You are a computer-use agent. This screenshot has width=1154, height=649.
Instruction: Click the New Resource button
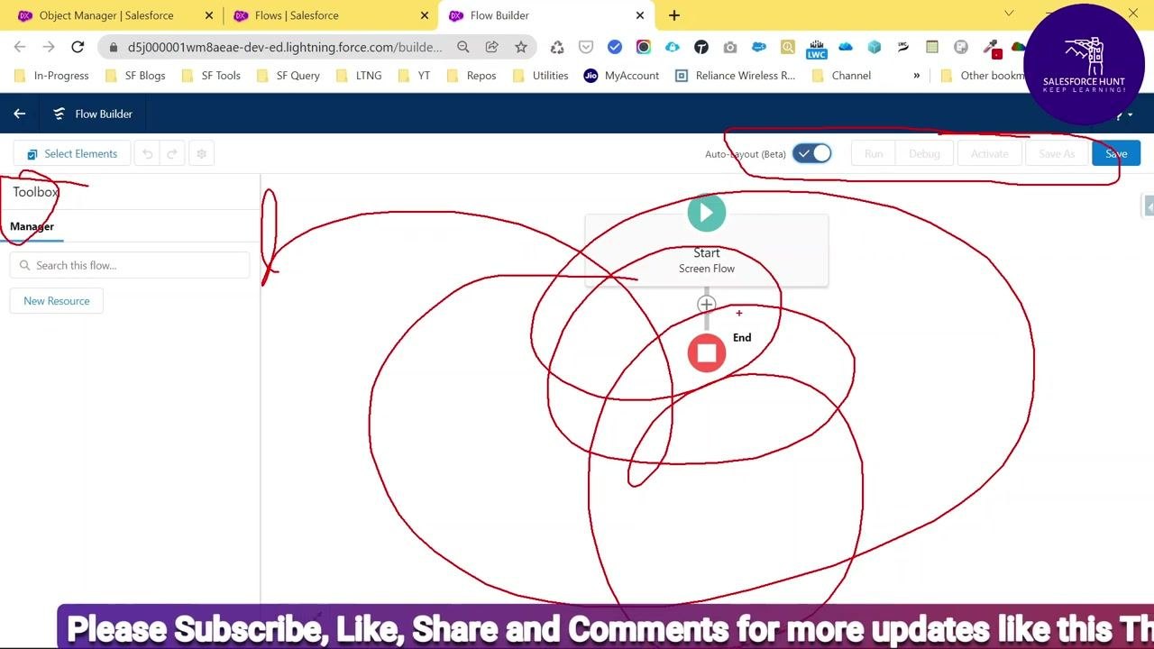(57, 301)
